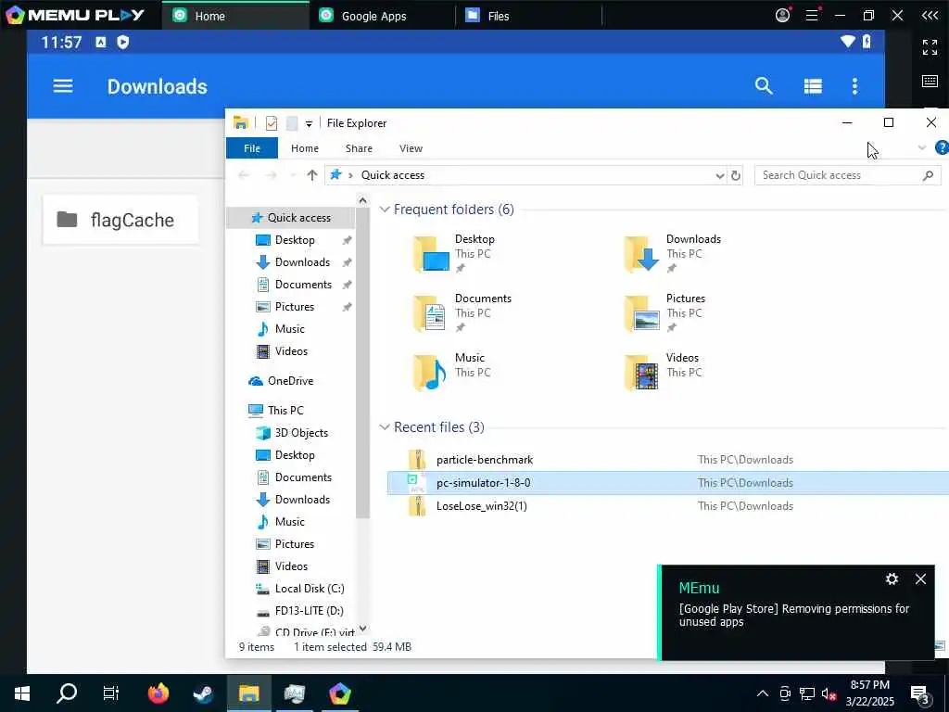Screen dimensions: 949x712
Task: Open Desktop folder in Frequent folders
Action: tap(454, 254)
